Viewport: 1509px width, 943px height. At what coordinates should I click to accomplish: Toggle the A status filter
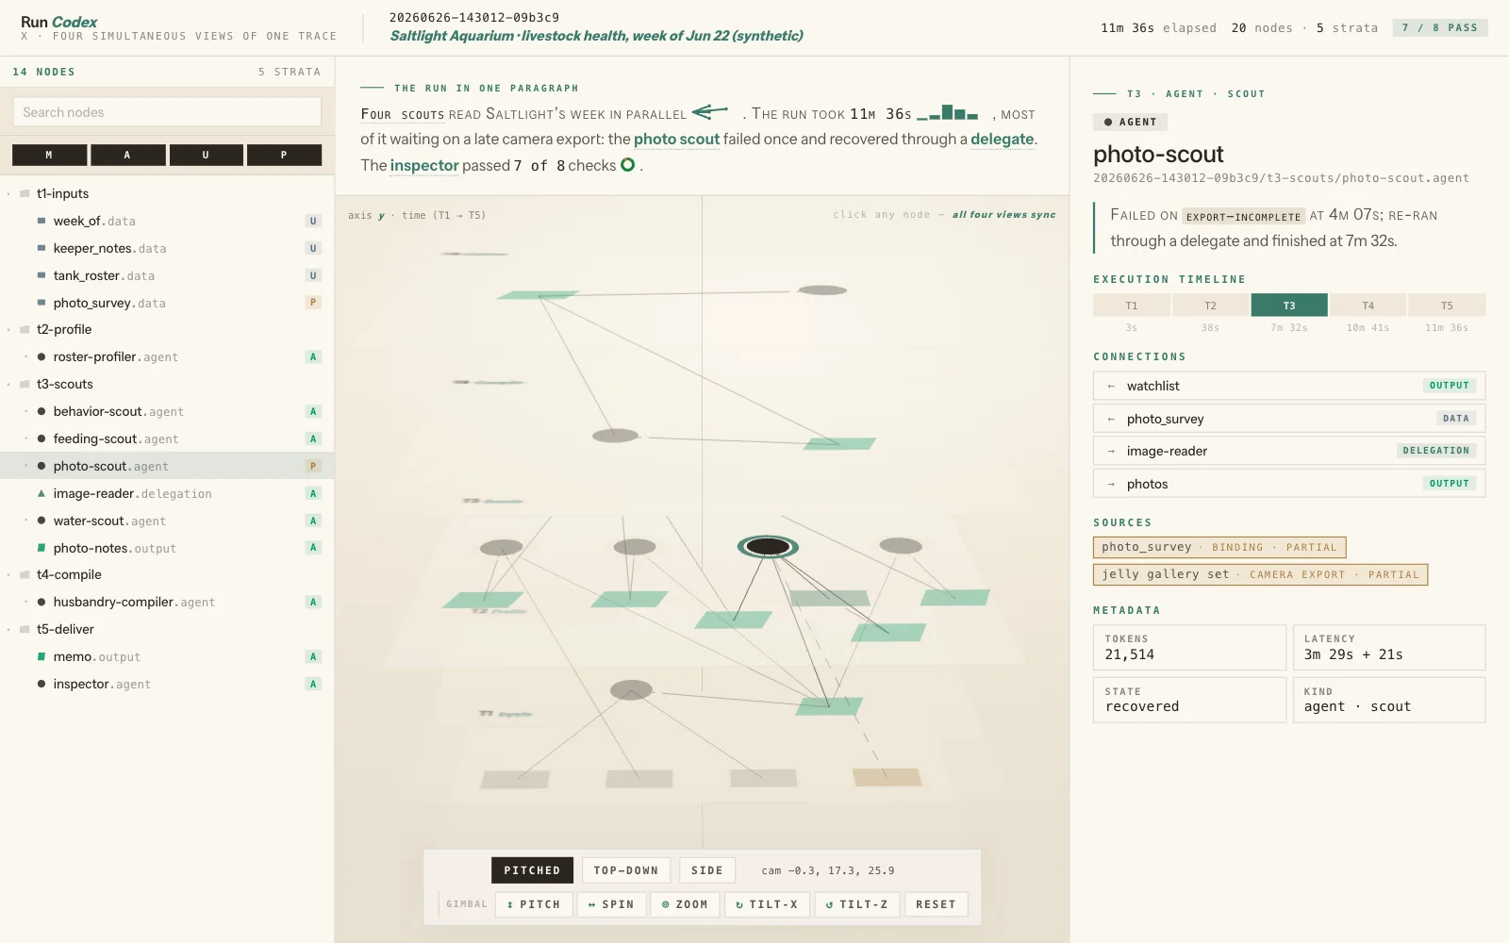pyautogui.click(x=127, y=155)
